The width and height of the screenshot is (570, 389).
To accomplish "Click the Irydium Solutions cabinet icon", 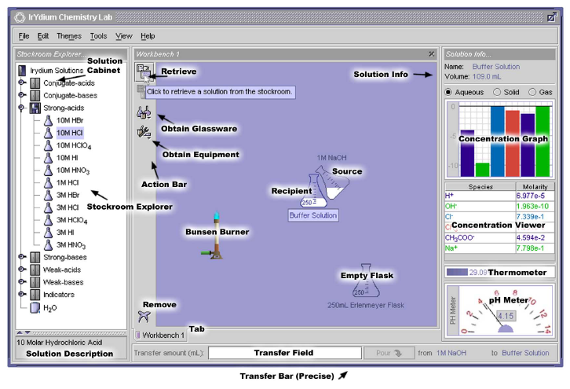I will [x=22, y=71].
